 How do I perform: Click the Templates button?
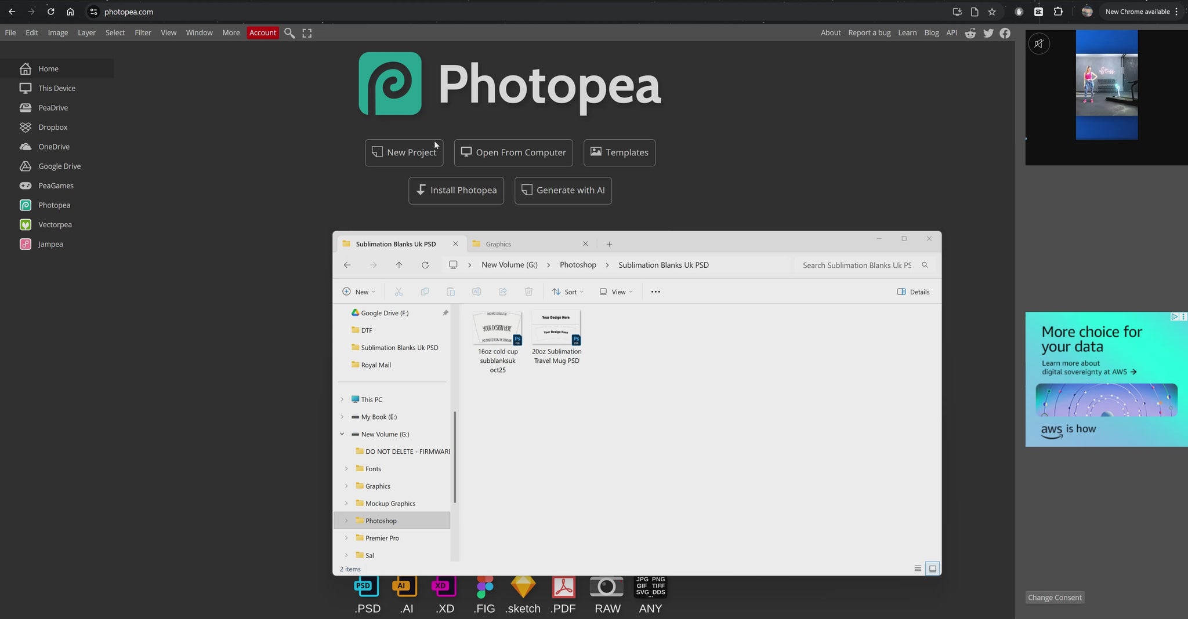[619, 152]
